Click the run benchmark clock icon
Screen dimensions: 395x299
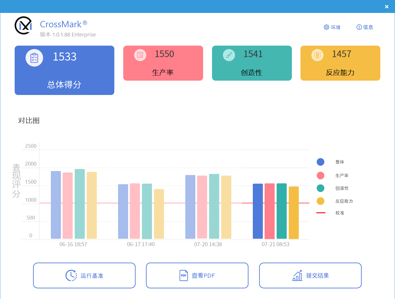coord(71,275)
